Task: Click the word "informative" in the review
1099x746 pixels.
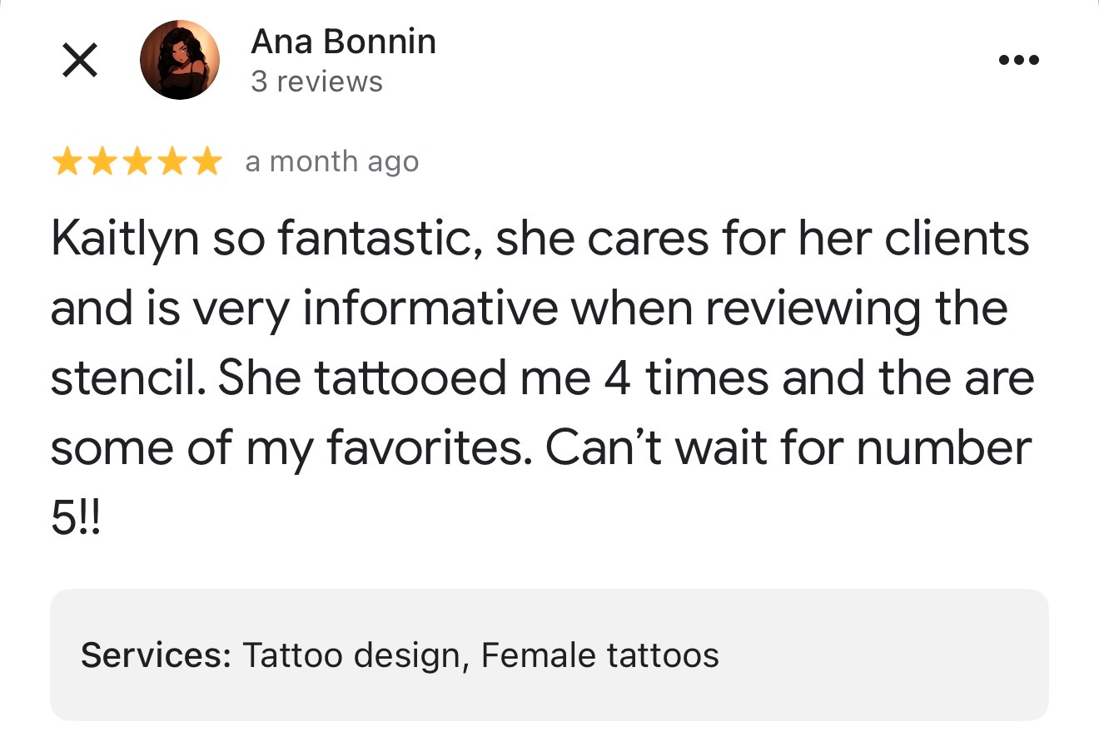Action: click(430, 309)
